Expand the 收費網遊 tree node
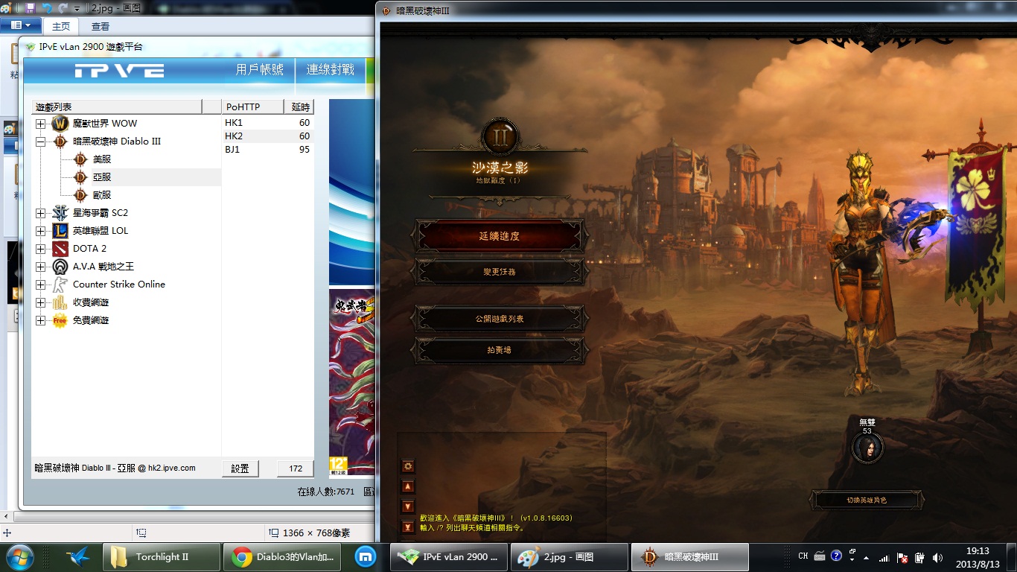Image resolution: width=1017 pixels, height=572 pixels. pyautogui.click(x=41, y=302)
